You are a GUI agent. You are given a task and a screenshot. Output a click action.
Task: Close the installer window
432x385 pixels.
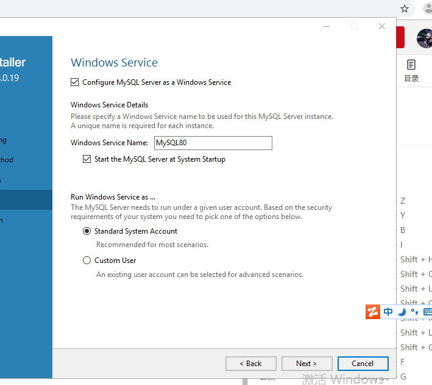click(382, 26)
